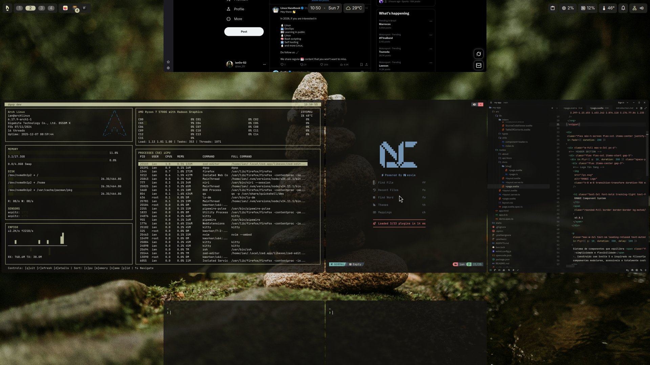650x365 pixels.
Task: Open the Firefox icon in top bar
Action: (x=65, y=8)
